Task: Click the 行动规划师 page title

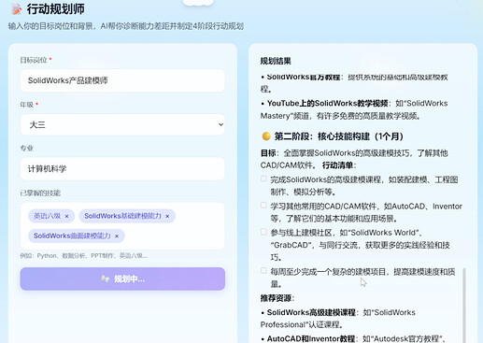Action: (x=55, y=9)
